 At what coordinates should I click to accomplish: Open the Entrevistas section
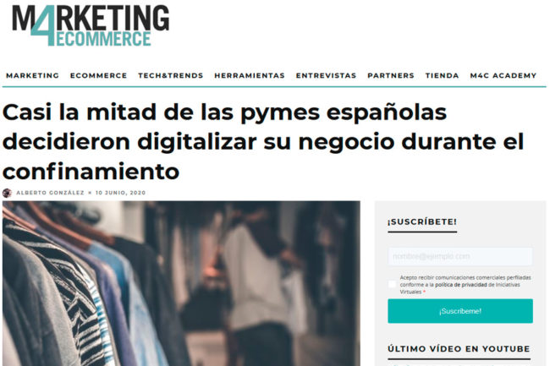coord(326,76)
